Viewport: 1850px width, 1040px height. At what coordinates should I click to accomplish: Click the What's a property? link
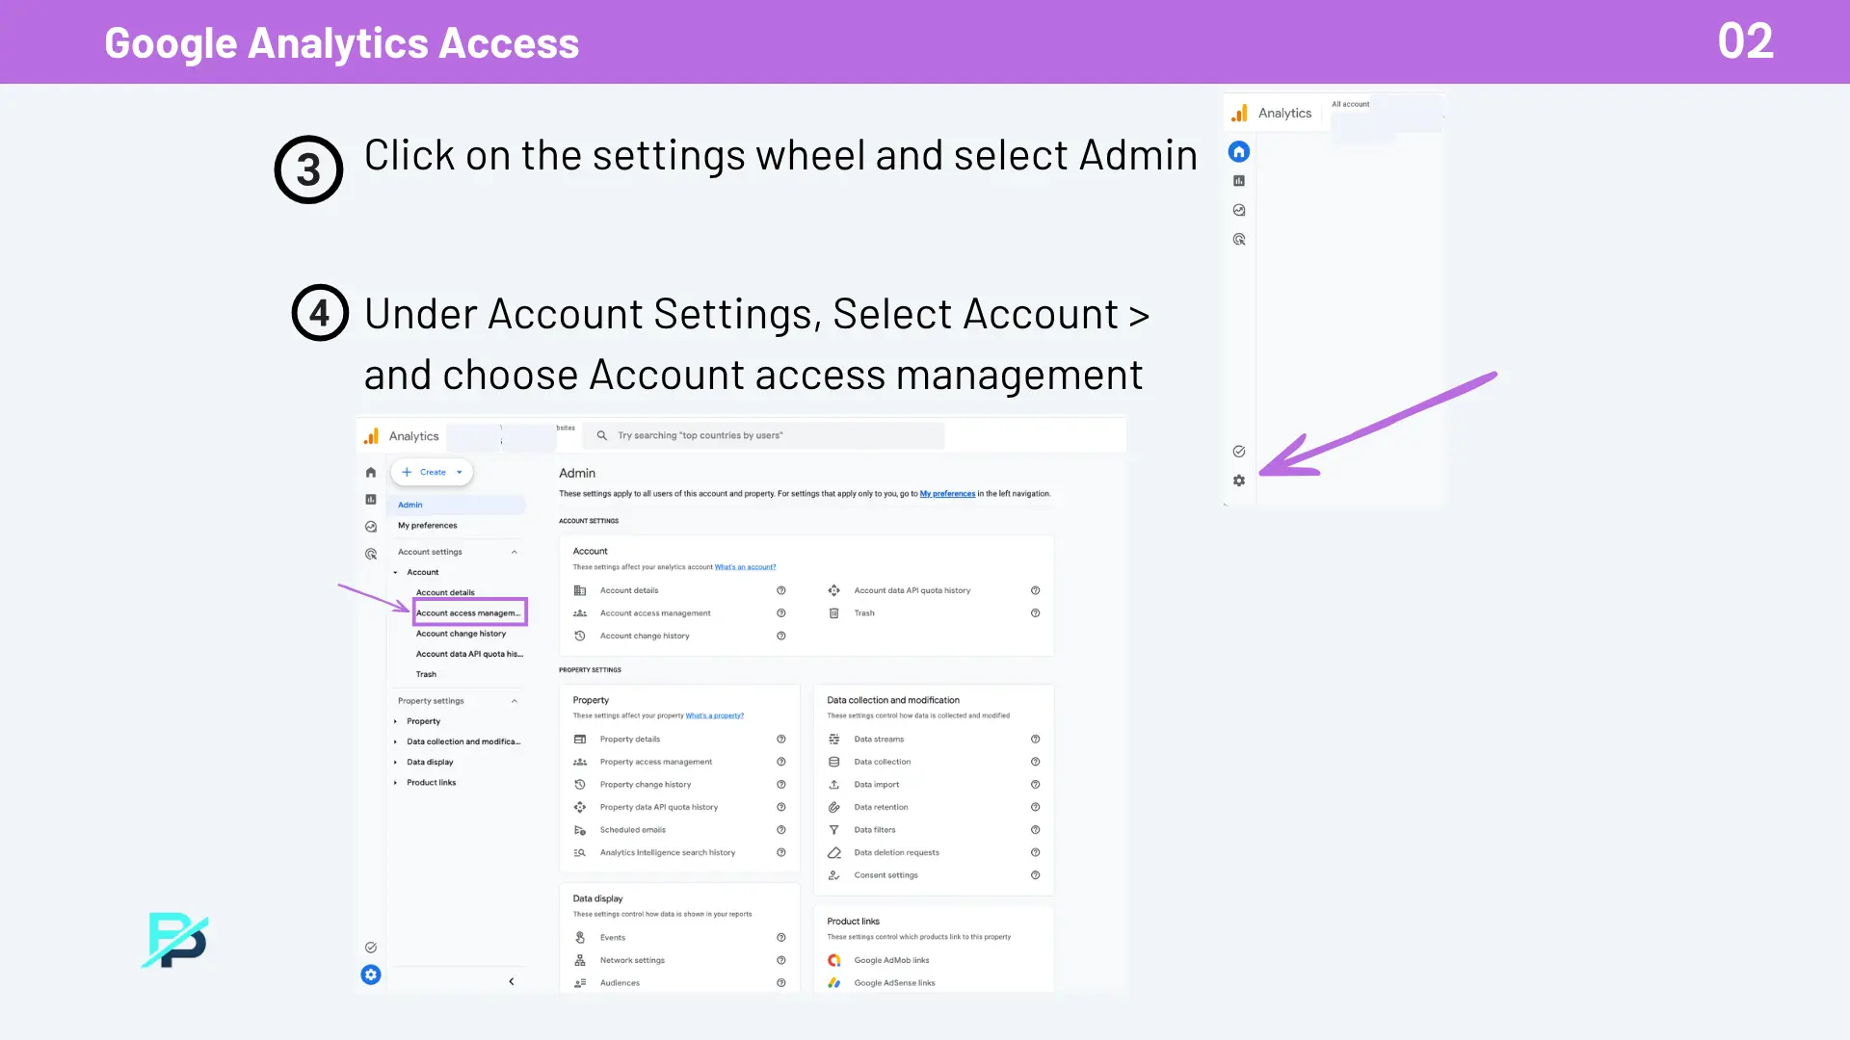click(714, 715)
